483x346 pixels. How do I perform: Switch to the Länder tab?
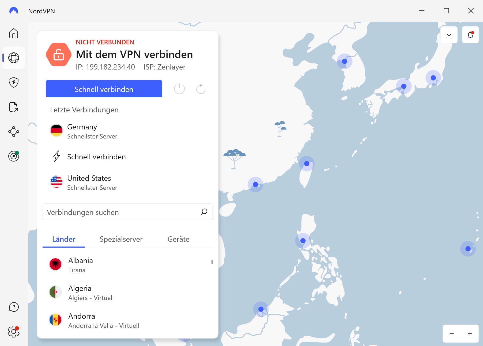pos(64,239)
